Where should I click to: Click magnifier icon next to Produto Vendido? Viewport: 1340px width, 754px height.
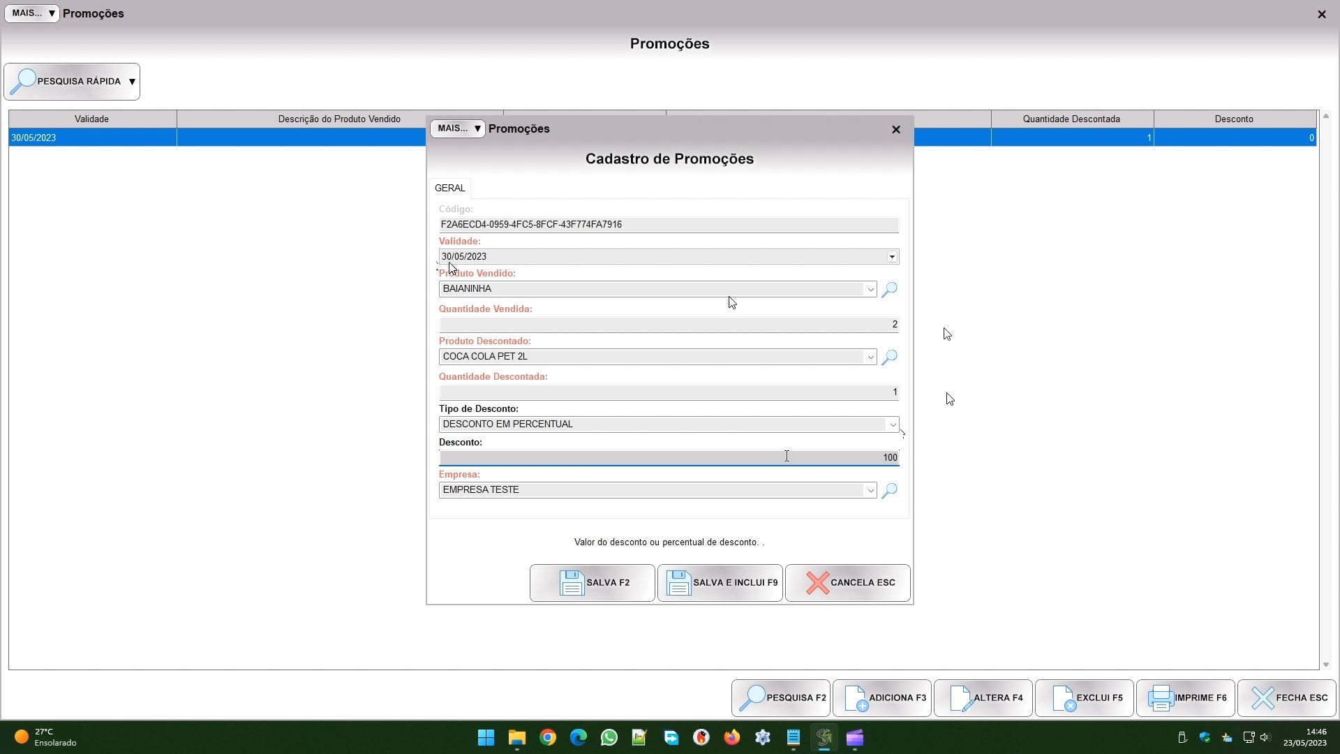(x=889, y=290)
